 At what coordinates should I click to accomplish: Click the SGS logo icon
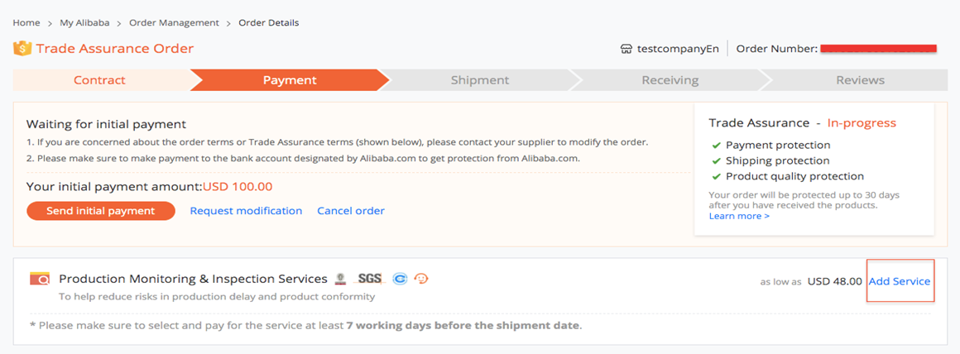370,279
